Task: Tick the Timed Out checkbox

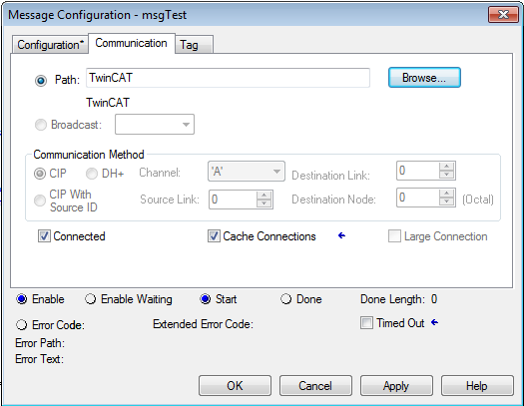Action: click(x=366, y=323)
